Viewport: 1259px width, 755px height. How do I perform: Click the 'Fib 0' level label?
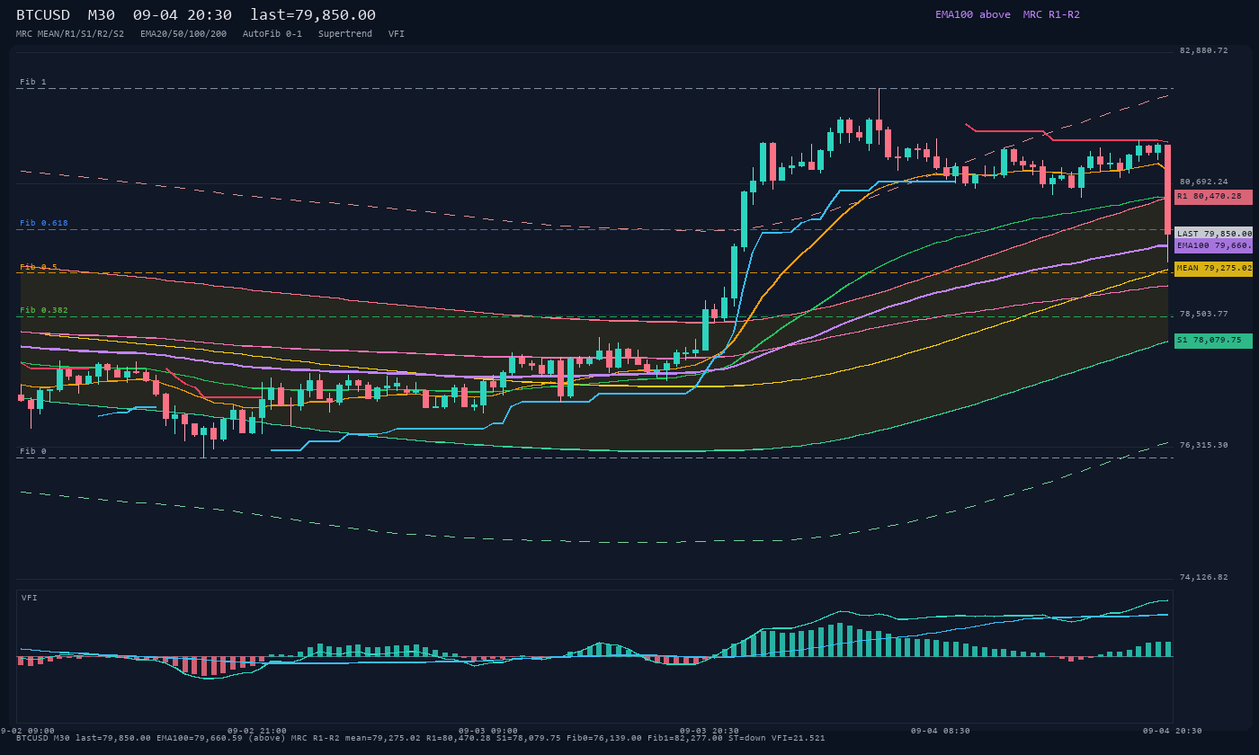33,451
